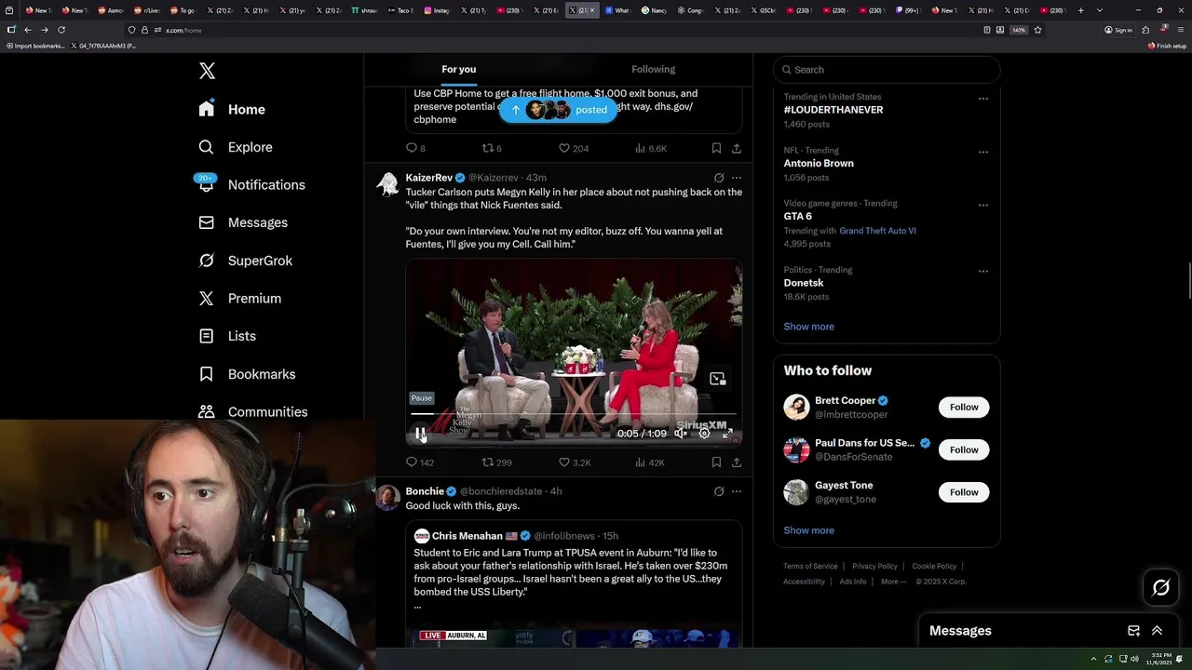Switch to the Following tab
Image resolution: width=1192 pixels, height=670 pixels.
pyautogui.click(x=654, y=69)
